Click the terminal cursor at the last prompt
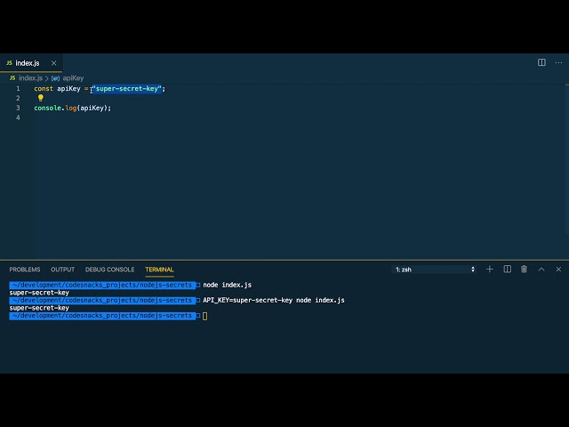This screenshot has width=569, height=427. tap(205, 316)
